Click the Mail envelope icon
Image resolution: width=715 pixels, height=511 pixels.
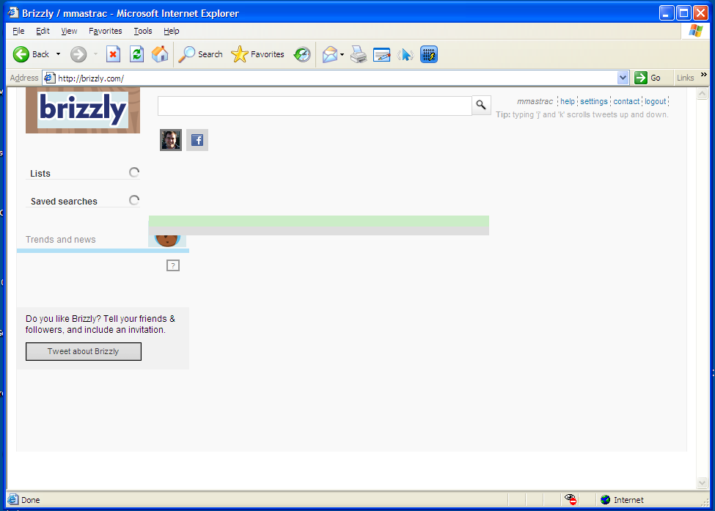(330, 54)
